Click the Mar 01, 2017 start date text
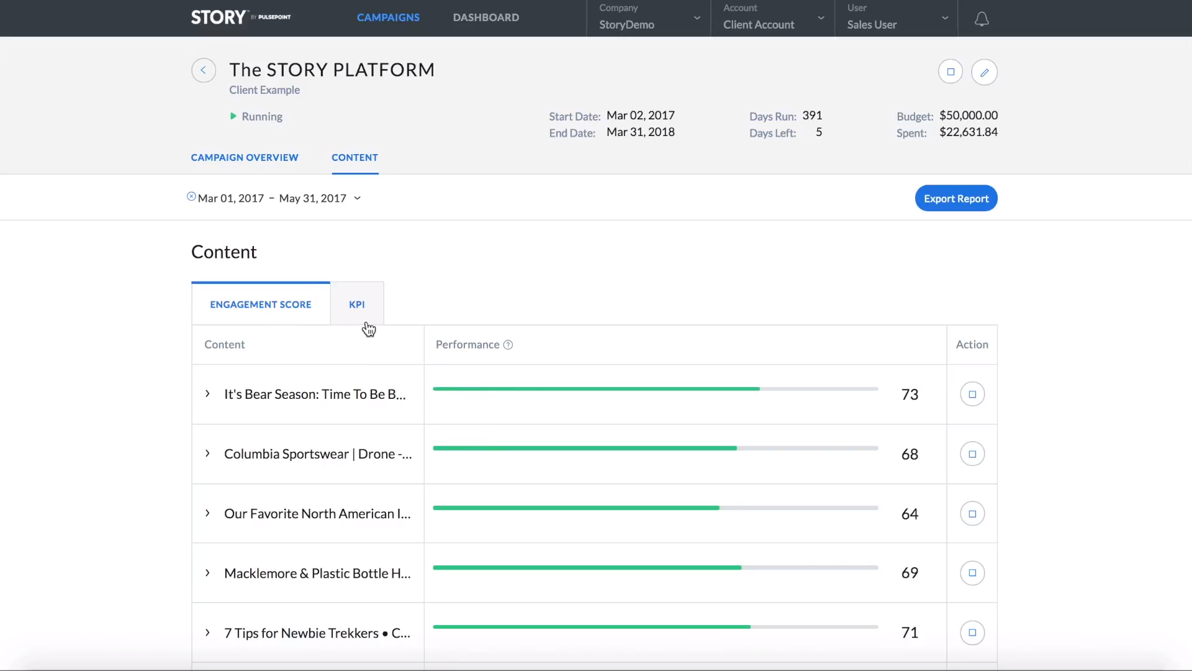1192x671 pixels. coord(231,198)
